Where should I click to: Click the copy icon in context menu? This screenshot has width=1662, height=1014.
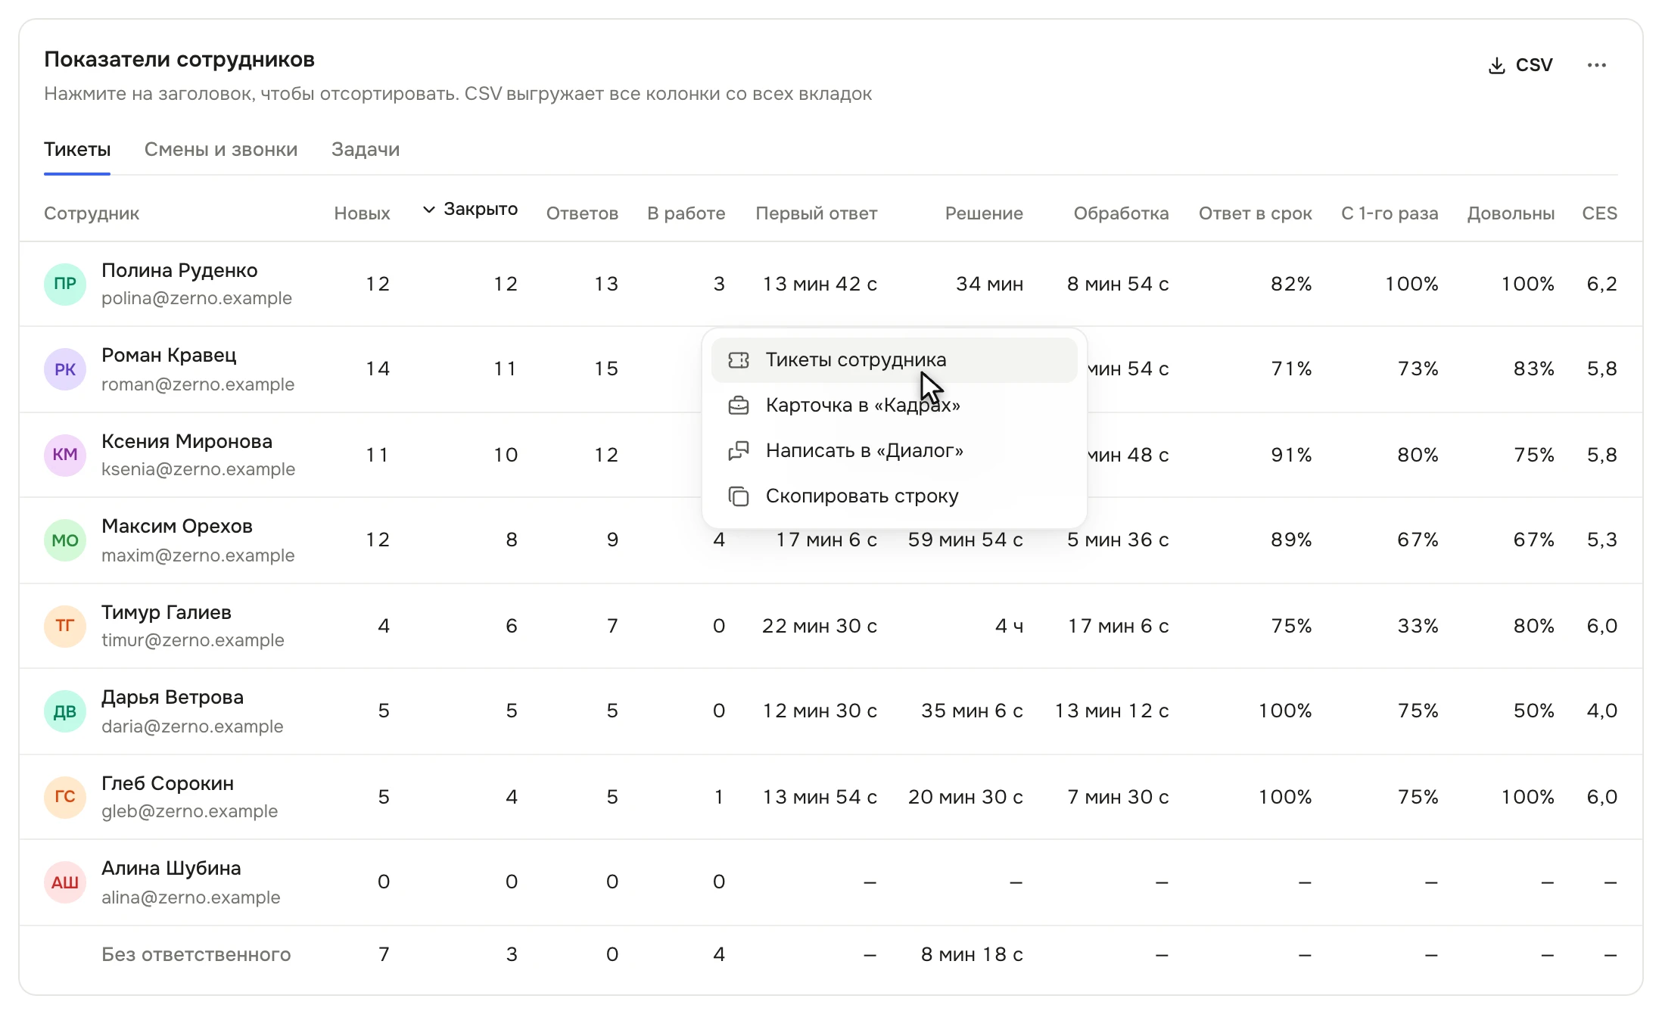pyautogui.click(x=739, y=496)
